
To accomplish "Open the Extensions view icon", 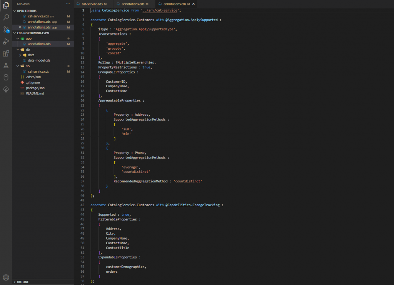I will [6, 53].
